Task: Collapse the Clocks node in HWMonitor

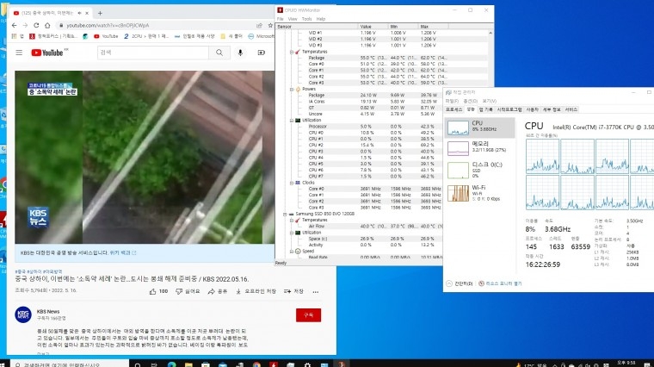Action: pyautogui.click(x=292, y=183)
